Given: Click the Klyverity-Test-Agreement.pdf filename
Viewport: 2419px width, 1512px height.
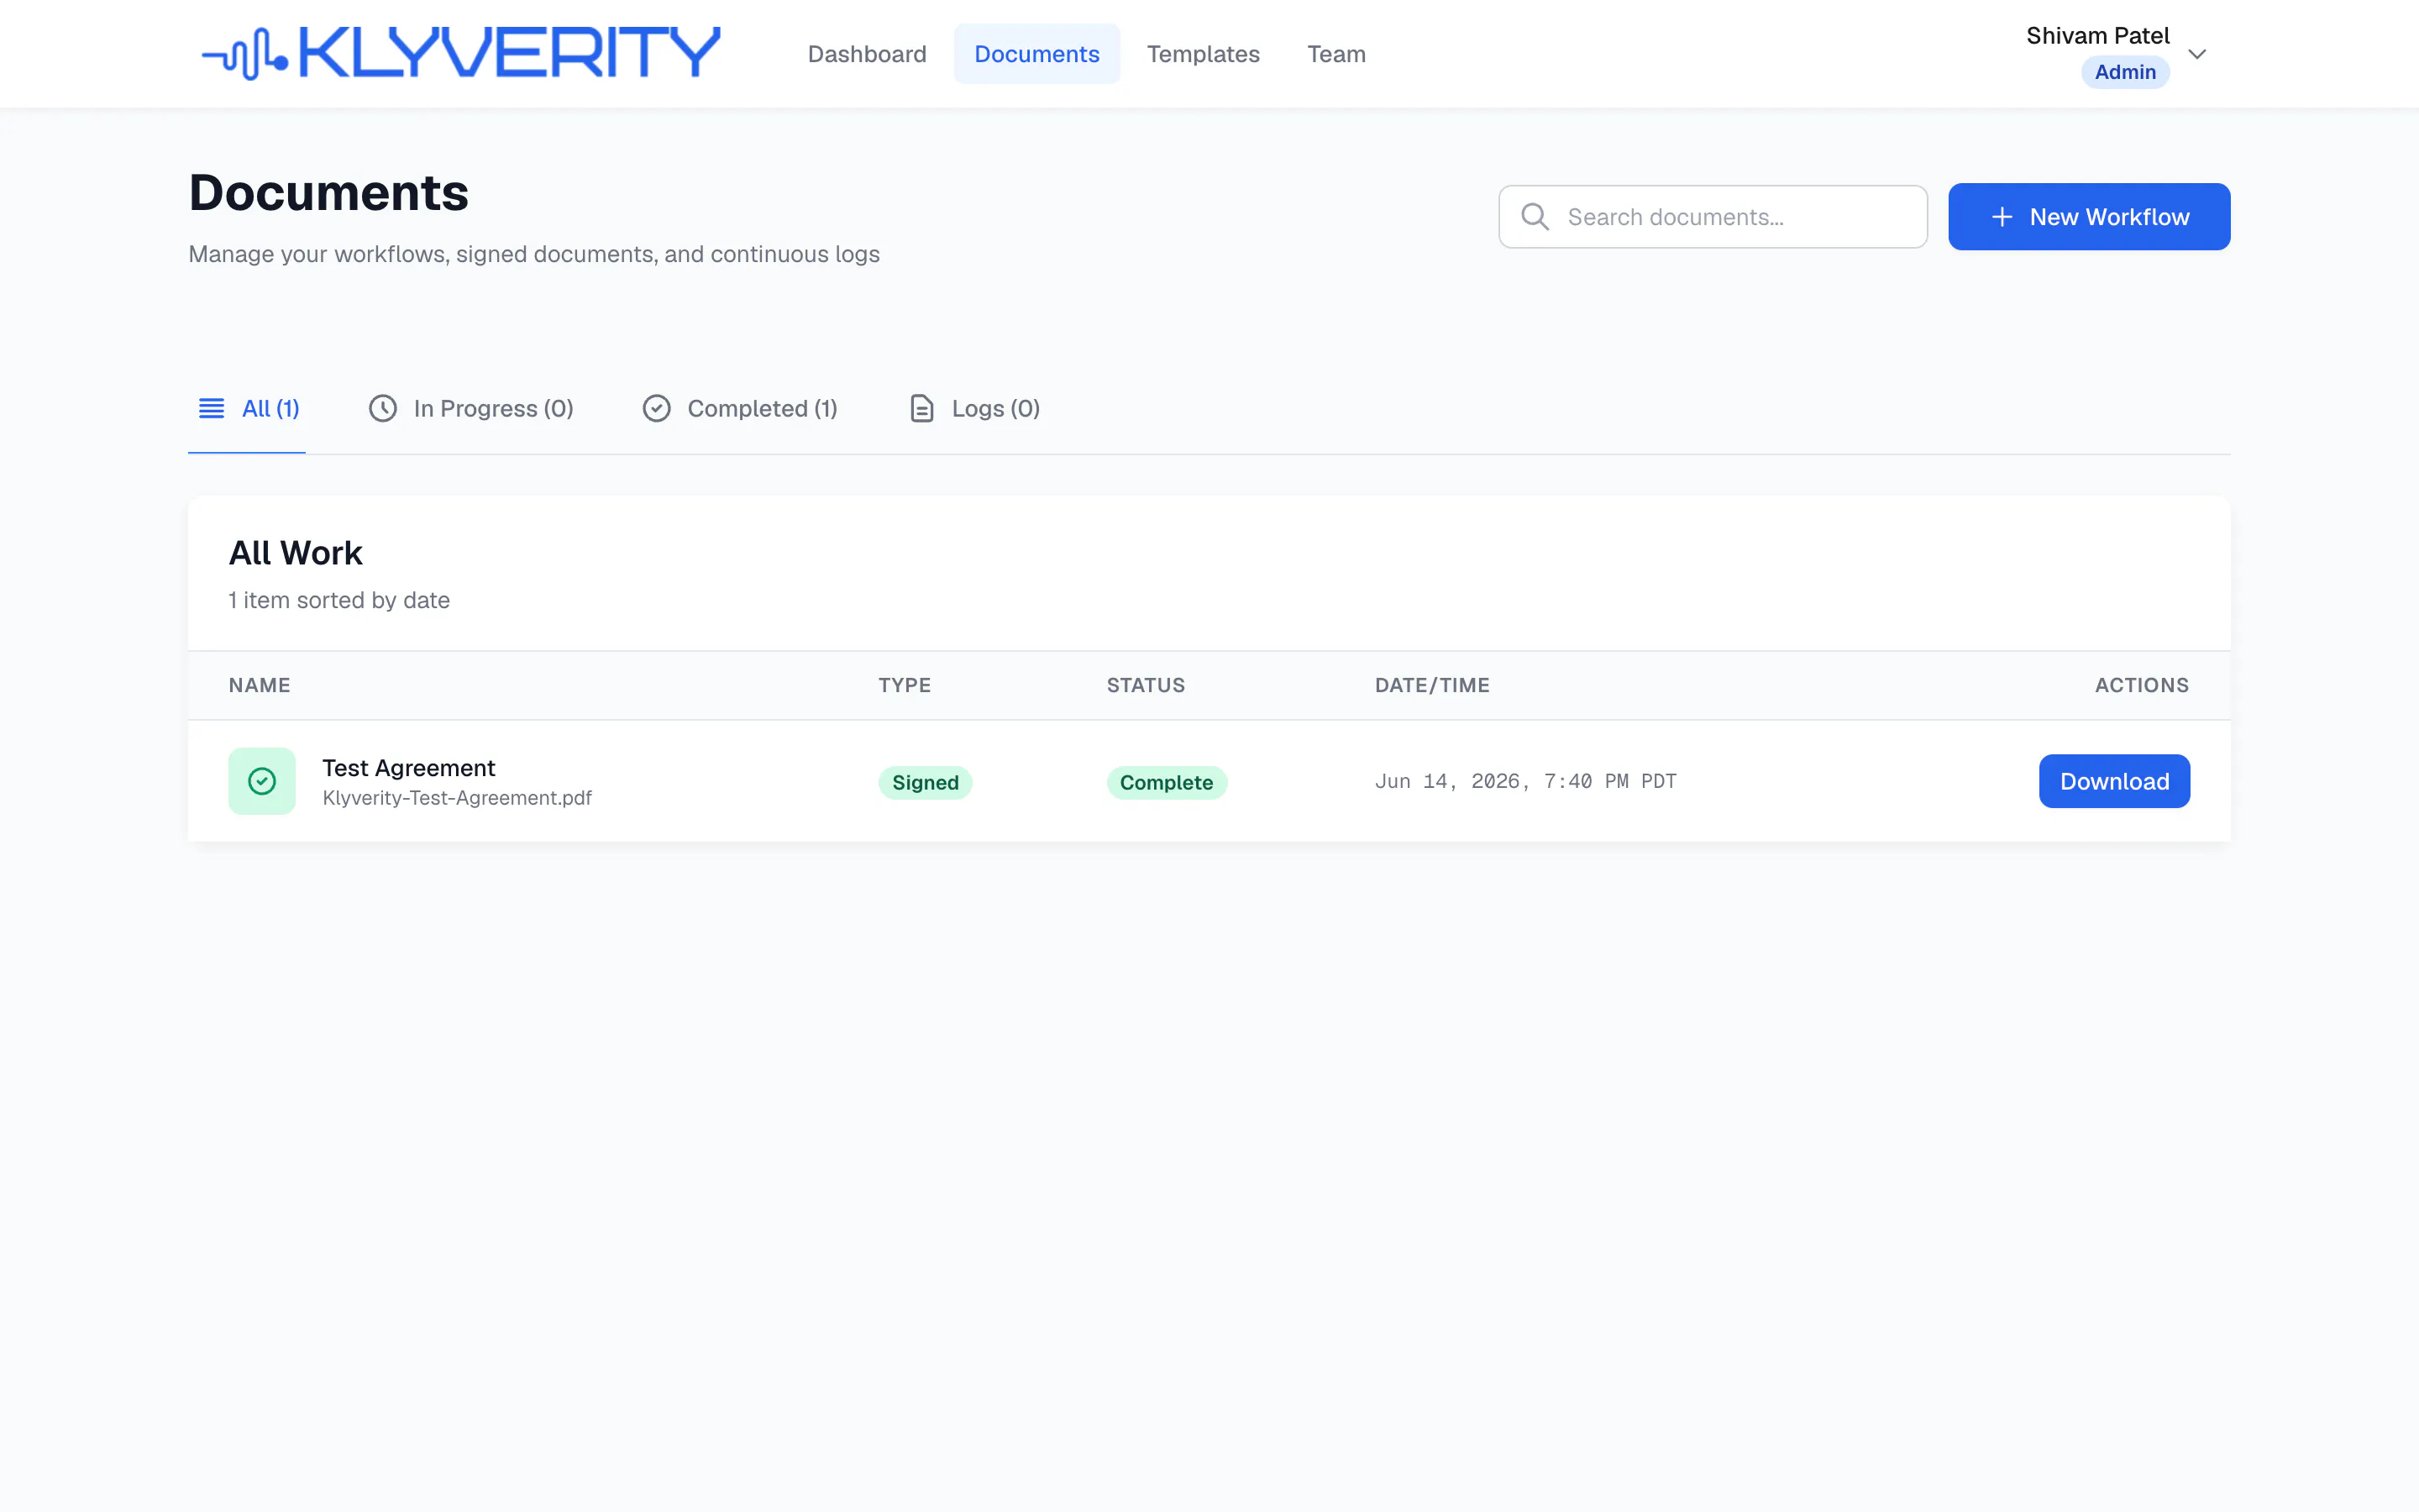Looking at the screenshot, I should [x=457, y=798].
